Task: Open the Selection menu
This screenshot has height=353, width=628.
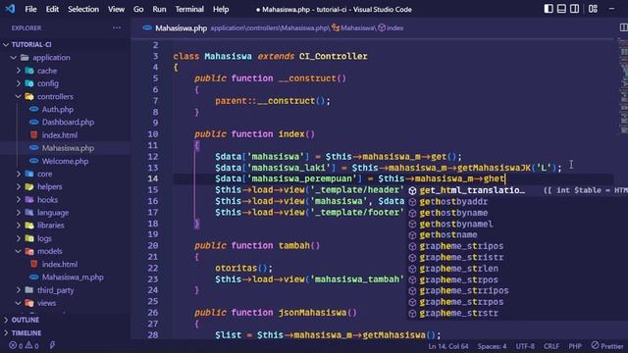Action: coord(83,9)
